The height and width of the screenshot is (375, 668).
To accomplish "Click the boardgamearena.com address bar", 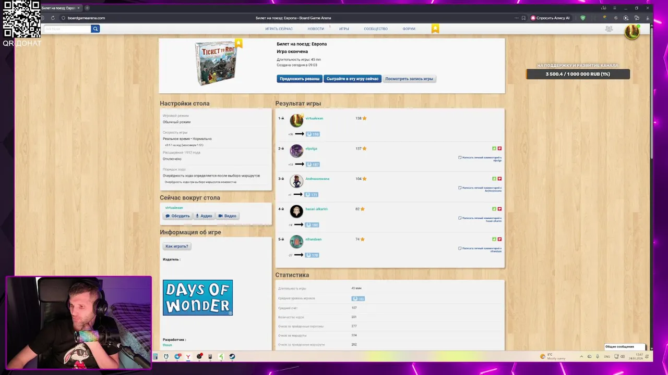I will [x=86, y=18].
